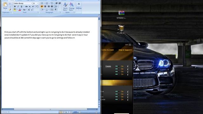Viewport: 203px width, 114px height.
Task: Open the Borders dropdown arrow
Action: [x=49, y=9]
